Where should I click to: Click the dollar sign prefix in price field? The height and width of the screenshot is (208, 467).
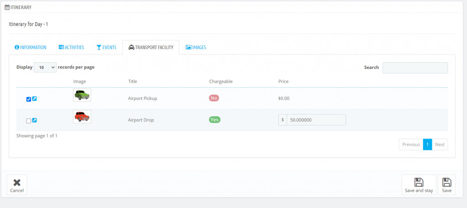point(283,120)
